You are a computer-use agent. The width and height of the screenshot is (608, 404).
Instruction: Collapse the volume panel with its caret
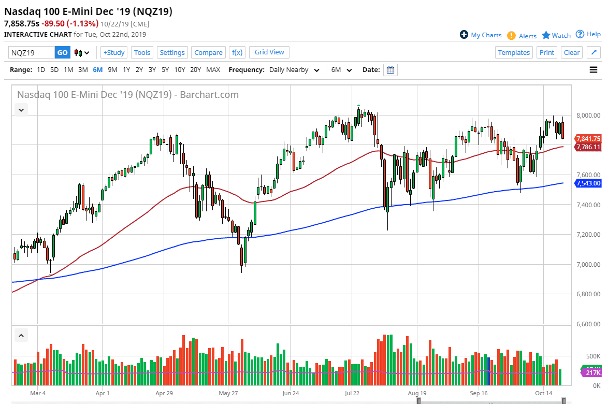pos(21,335)
